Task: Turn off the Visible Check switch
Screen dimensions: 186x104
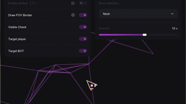Action: coord(83,27)
